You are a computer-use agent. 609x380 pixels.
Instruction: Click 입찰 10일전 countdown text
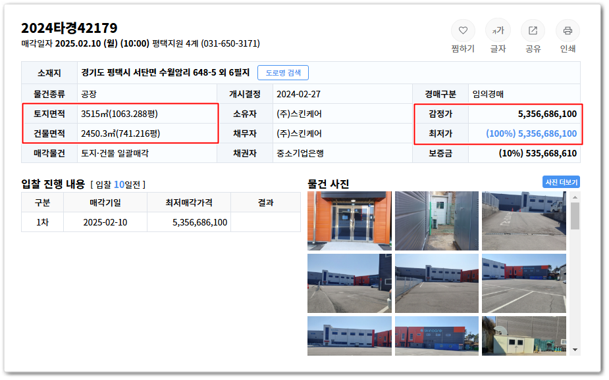click(118, 185)
